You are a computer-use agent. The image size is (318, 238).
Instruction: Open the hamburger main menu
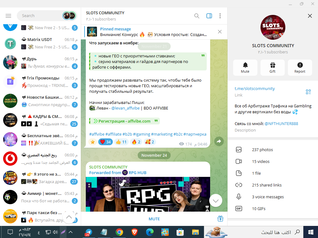pos(8,16)
